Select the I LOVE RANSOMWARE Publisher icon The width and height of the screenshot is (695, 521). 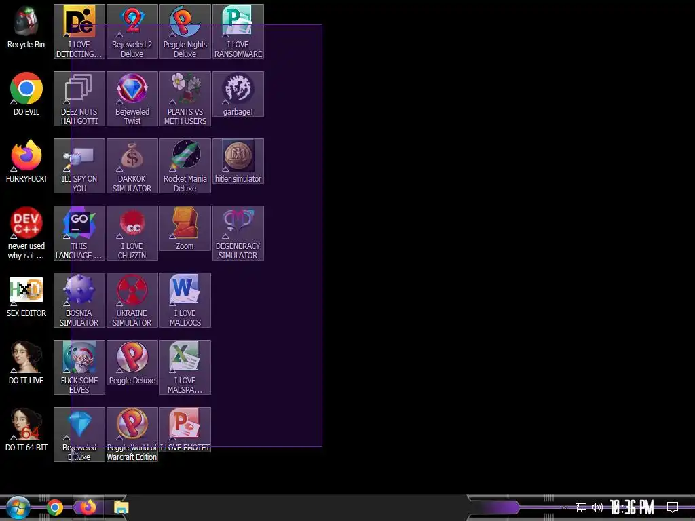click(238, 31)
